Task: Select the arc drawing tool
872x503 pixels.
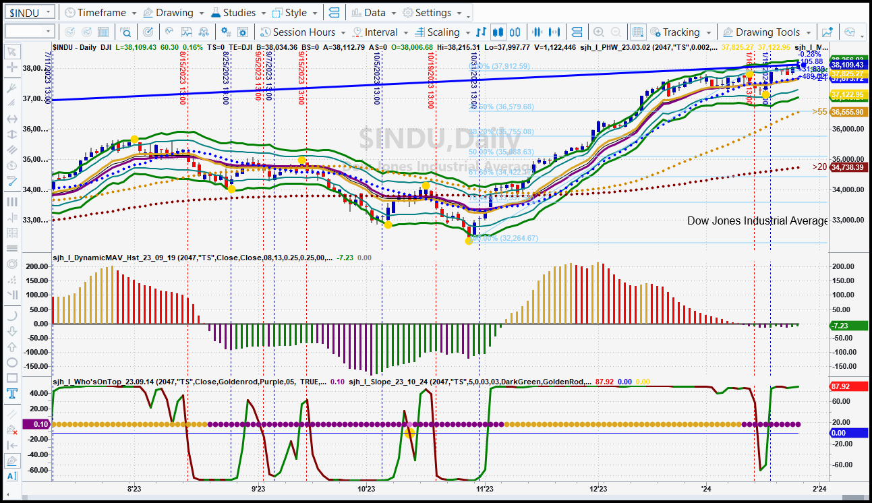Action: tap(11, 316)
